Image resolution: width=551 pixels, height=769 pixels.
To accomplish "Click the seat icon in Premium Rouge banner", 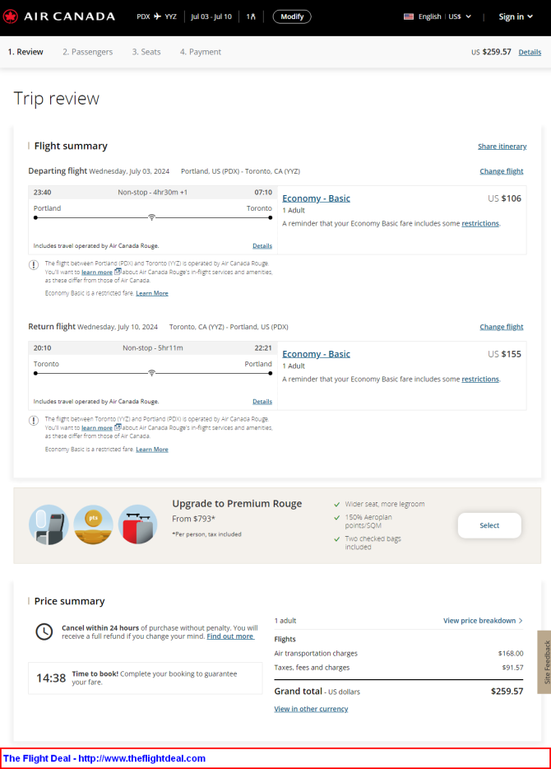I will point(49,524).
